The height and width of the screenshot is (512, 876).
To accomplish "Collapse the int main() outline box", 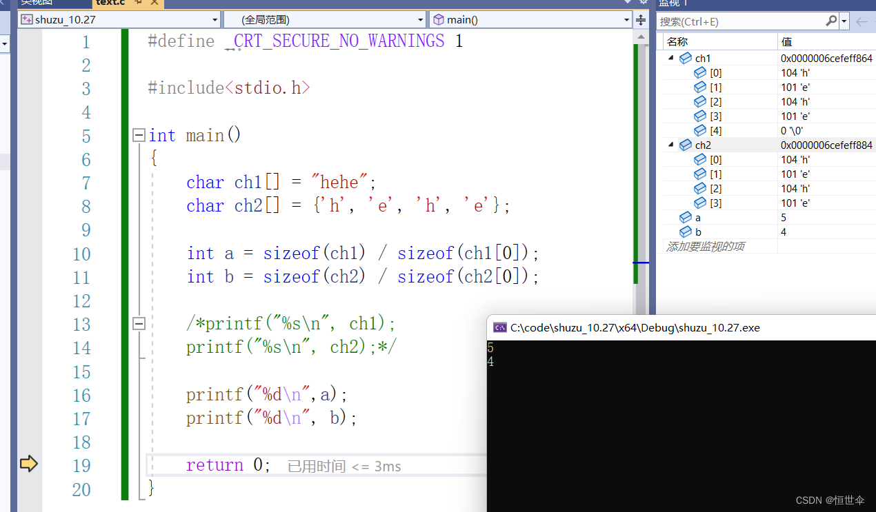I will pyautogui.click(x=139, y=135).
